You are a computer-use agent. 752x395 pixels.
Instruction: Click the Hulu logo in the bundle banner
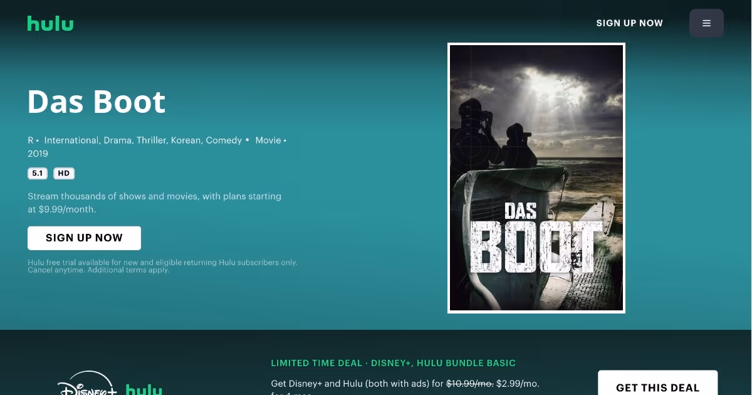(144, 389)
